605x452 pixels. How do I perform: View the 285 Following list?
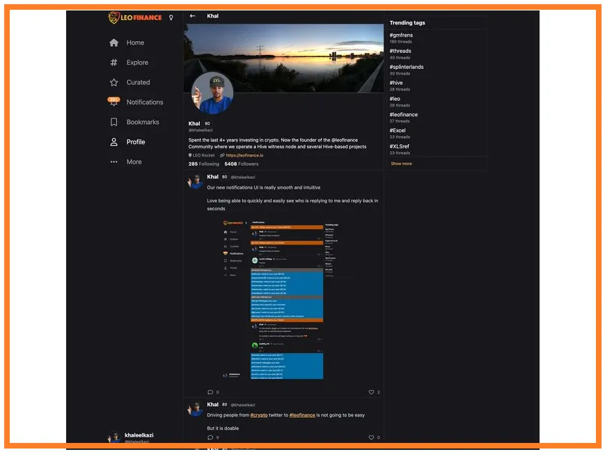[204, 164]
